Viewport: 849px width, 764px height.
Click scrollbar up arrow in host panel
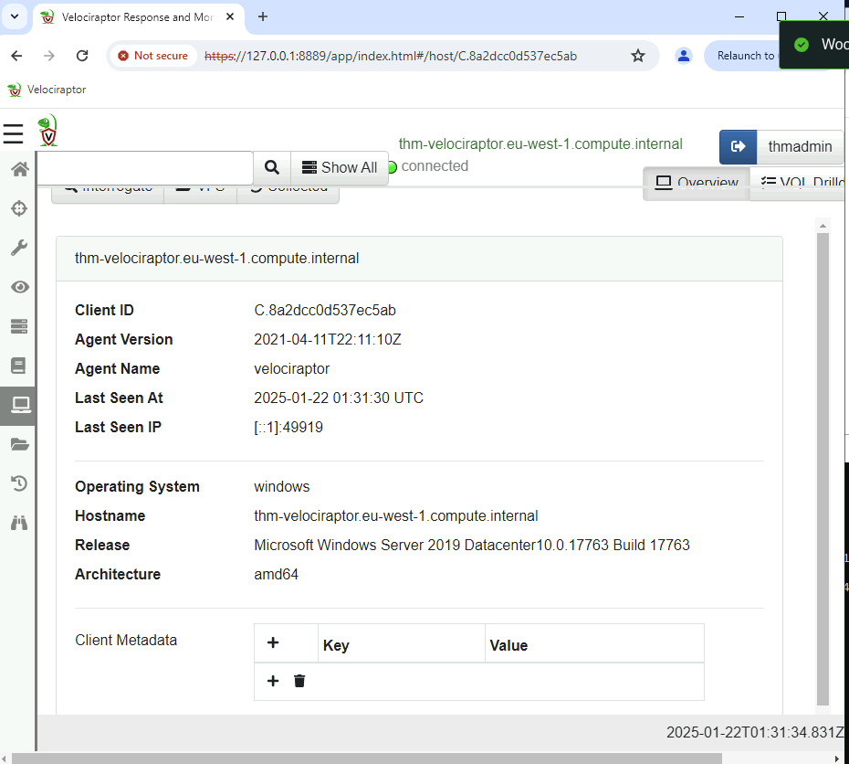(x=823, y=226)
